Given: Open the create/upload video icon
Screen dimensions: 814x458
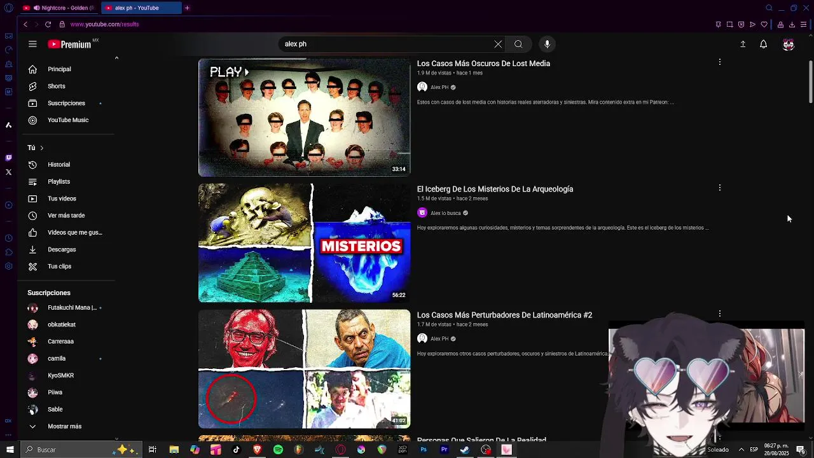Looking at the screenshot, I should (743, 44).
